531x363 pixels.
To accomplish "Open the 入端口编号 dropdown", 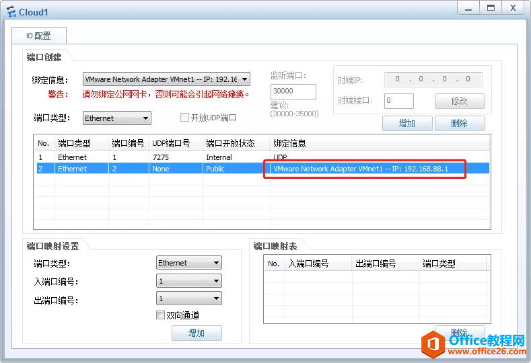I will 189,281.
